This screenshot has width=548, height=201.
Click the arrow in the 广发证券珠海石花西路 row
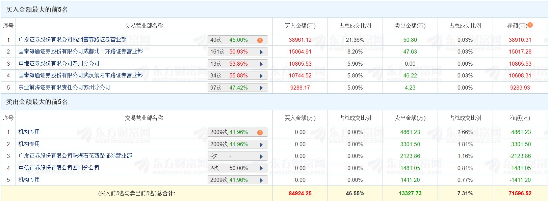point(261,156)
